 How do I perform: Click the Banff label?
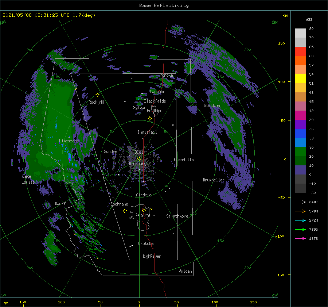click(60, 204)
